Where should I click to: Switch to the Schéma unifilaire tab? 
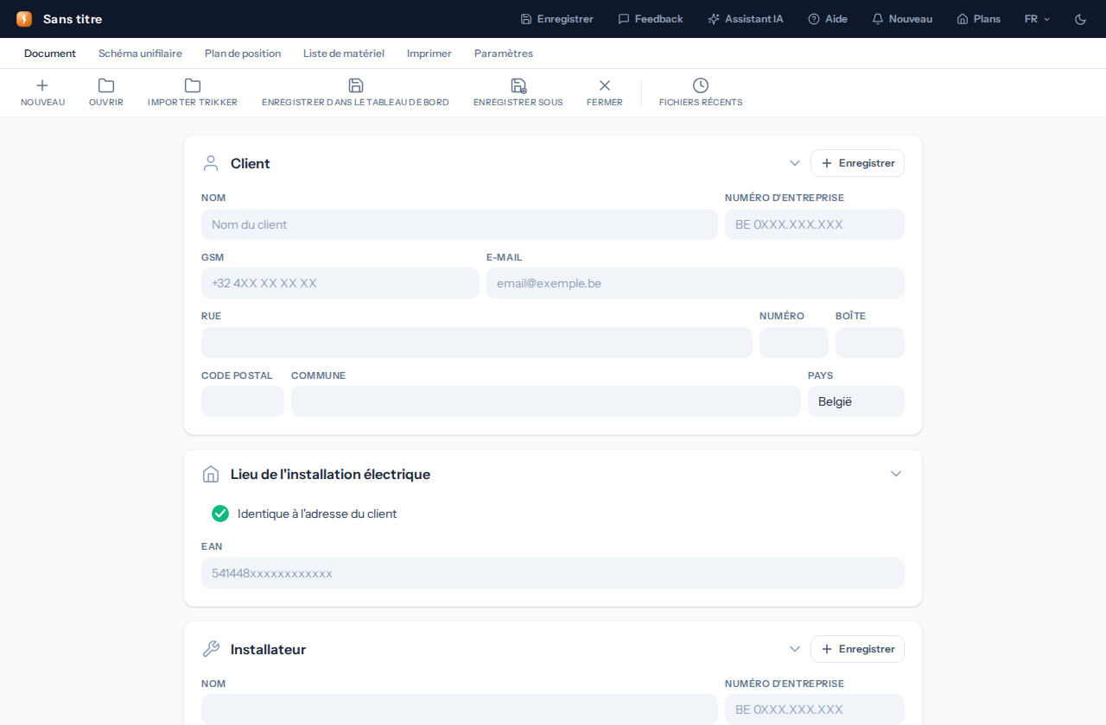click(x=140, y=54)
